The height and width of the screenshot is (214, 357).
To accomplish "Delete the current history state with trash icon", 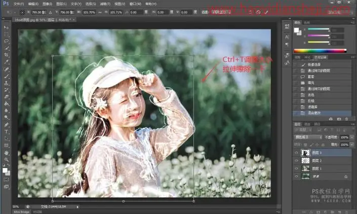I will 346,119.
